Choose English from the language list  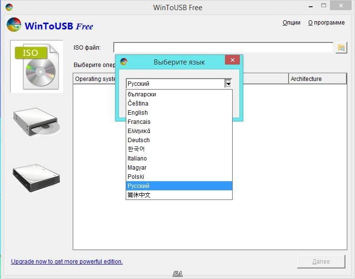click(x=179, y=113)
